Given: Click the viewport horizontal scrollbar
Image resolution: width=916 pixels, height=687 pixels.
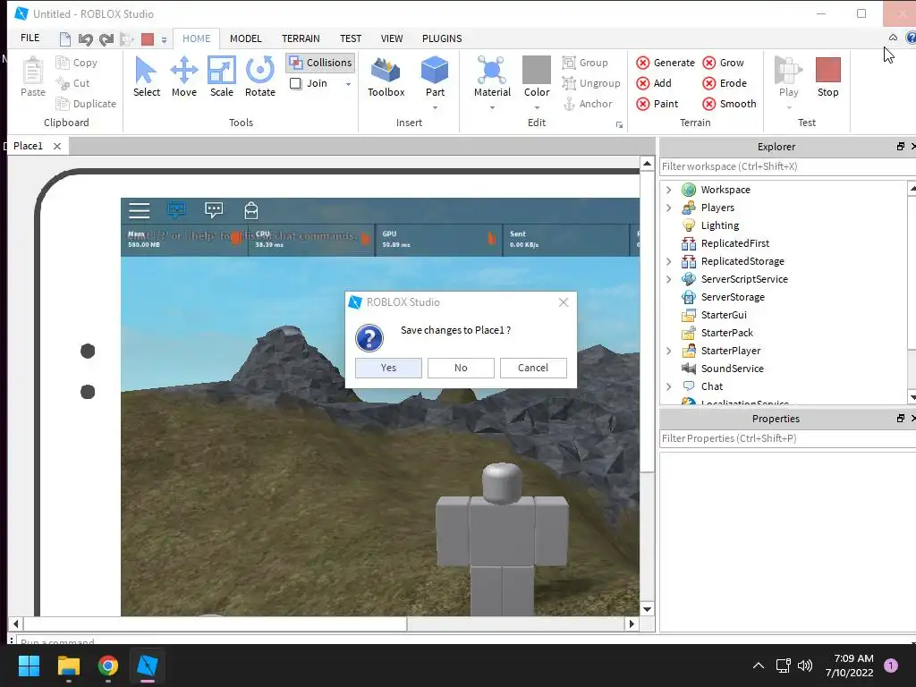Looking at the screenshot, I should point(215,623).
